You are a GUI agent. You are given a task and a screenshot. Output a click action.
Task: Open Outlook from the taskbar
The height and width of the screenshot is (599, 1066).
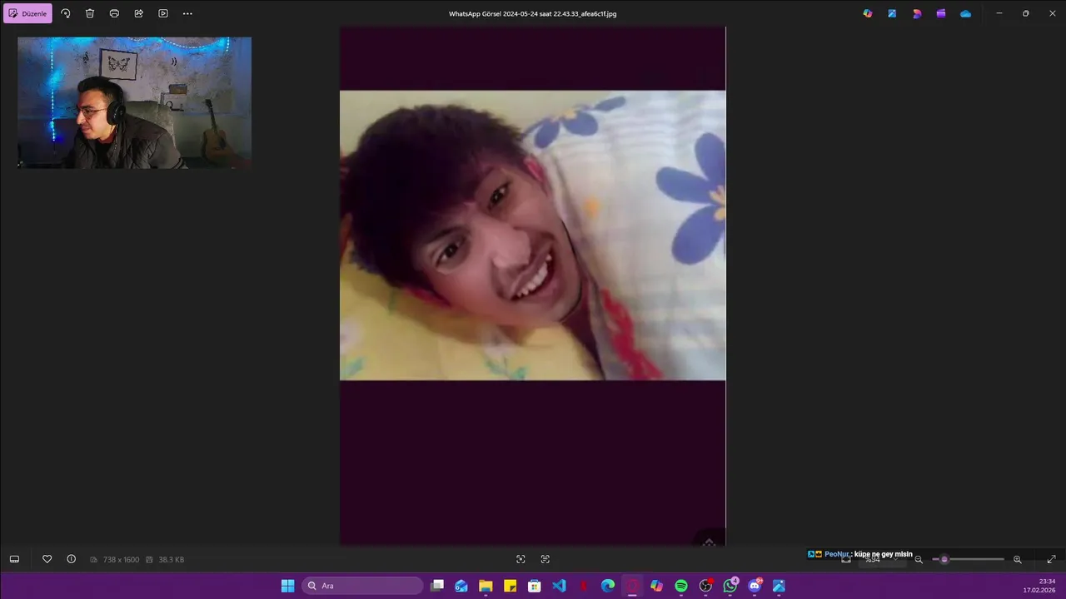pos(461,586)
